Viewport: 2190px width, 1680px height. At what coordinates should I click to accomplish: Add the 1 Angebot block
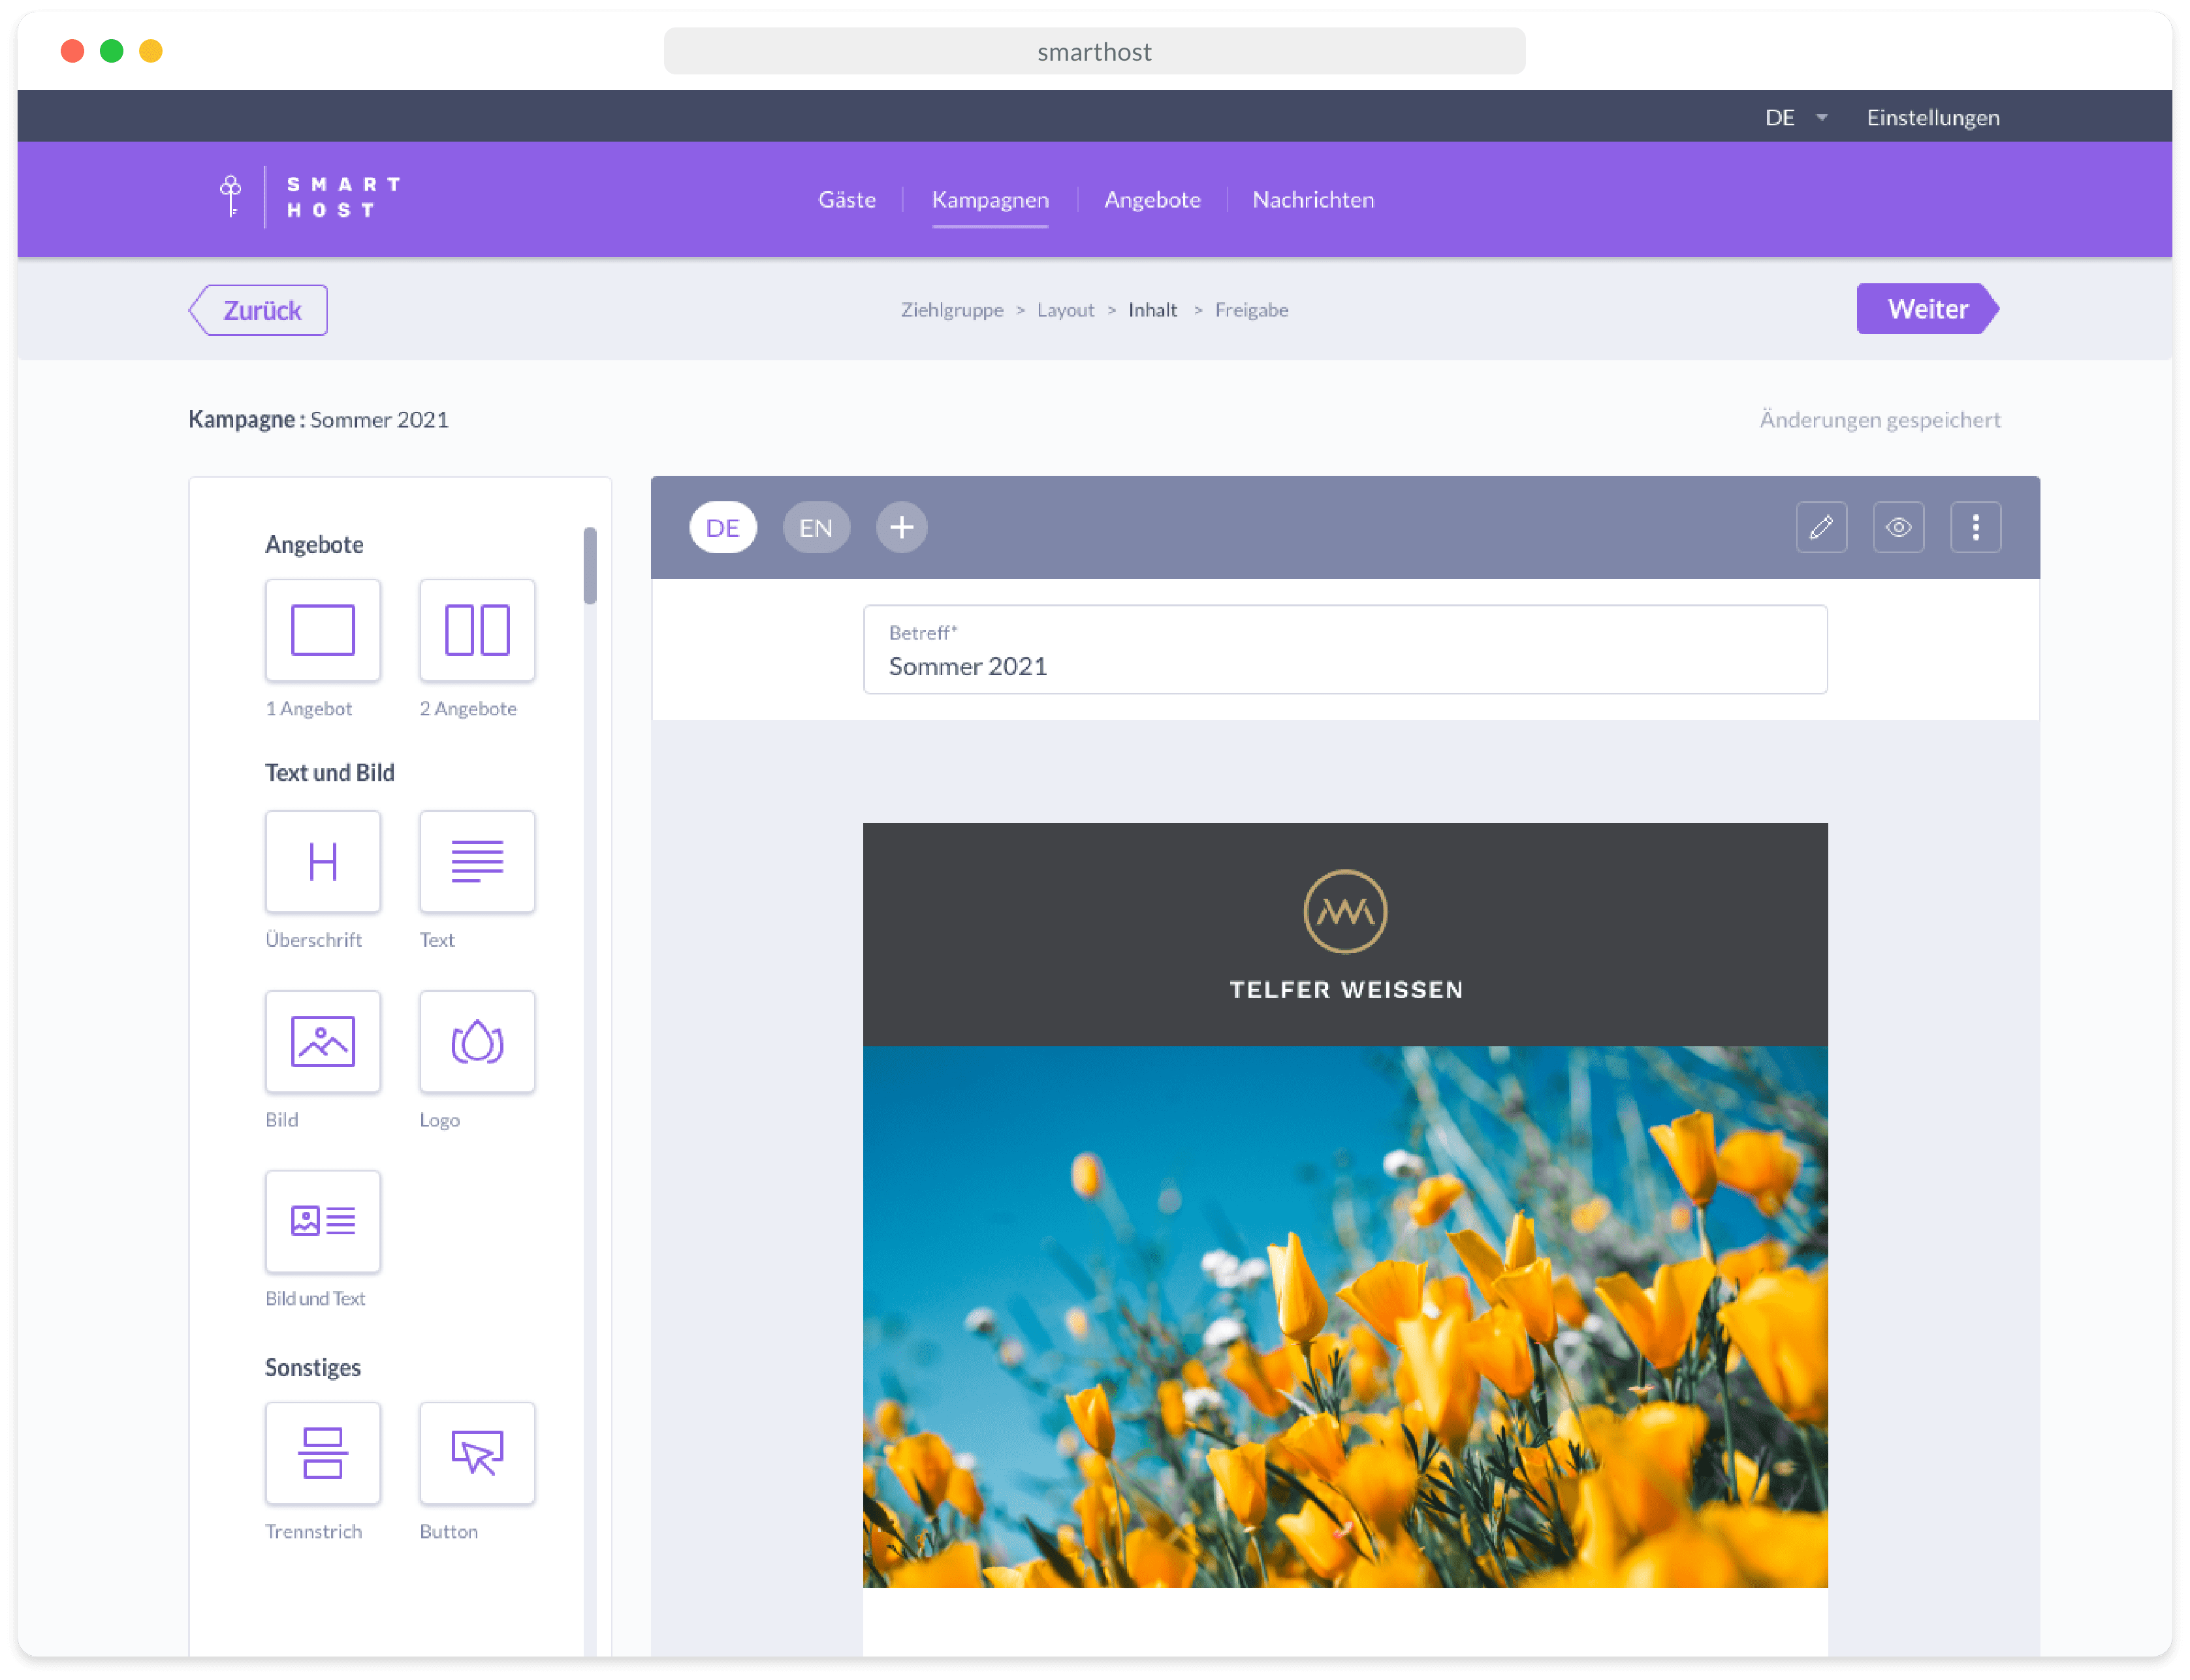(x=322, y=630)
